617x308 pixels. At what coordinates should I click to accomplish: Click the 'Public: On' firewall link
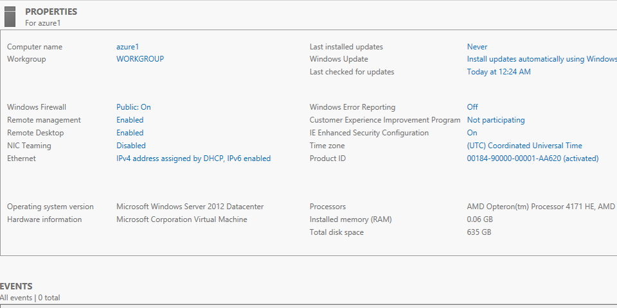click(x=134, y=107)
